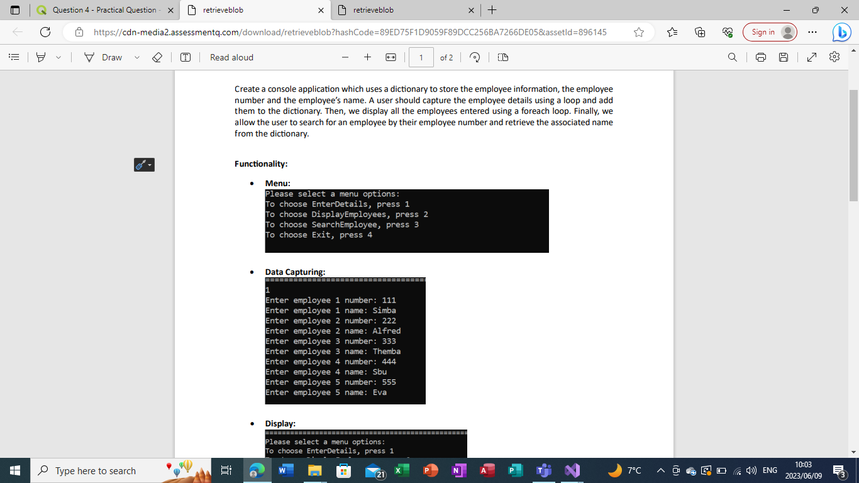Viewport: 859px width, 483px height.
Task: Print the current PDF
Action: tap(761, 57)
